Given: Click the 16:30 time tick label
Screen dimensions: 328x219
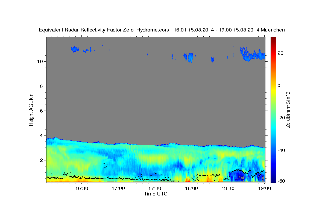Looking at the screenshot, I should pos(81,188).
